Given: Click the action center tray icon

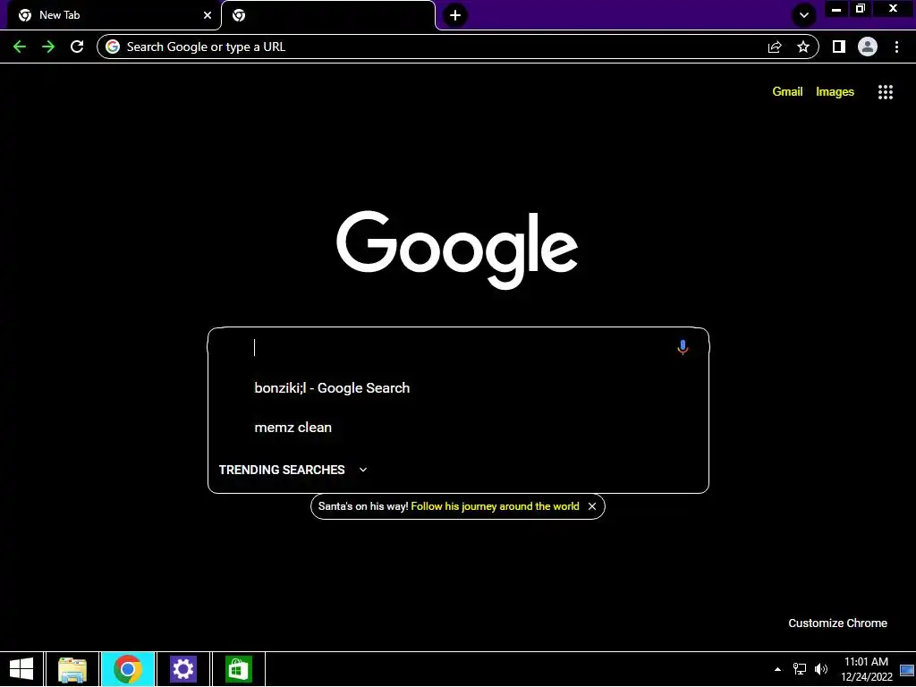Looking at the screenshot, I should point(907,670).
